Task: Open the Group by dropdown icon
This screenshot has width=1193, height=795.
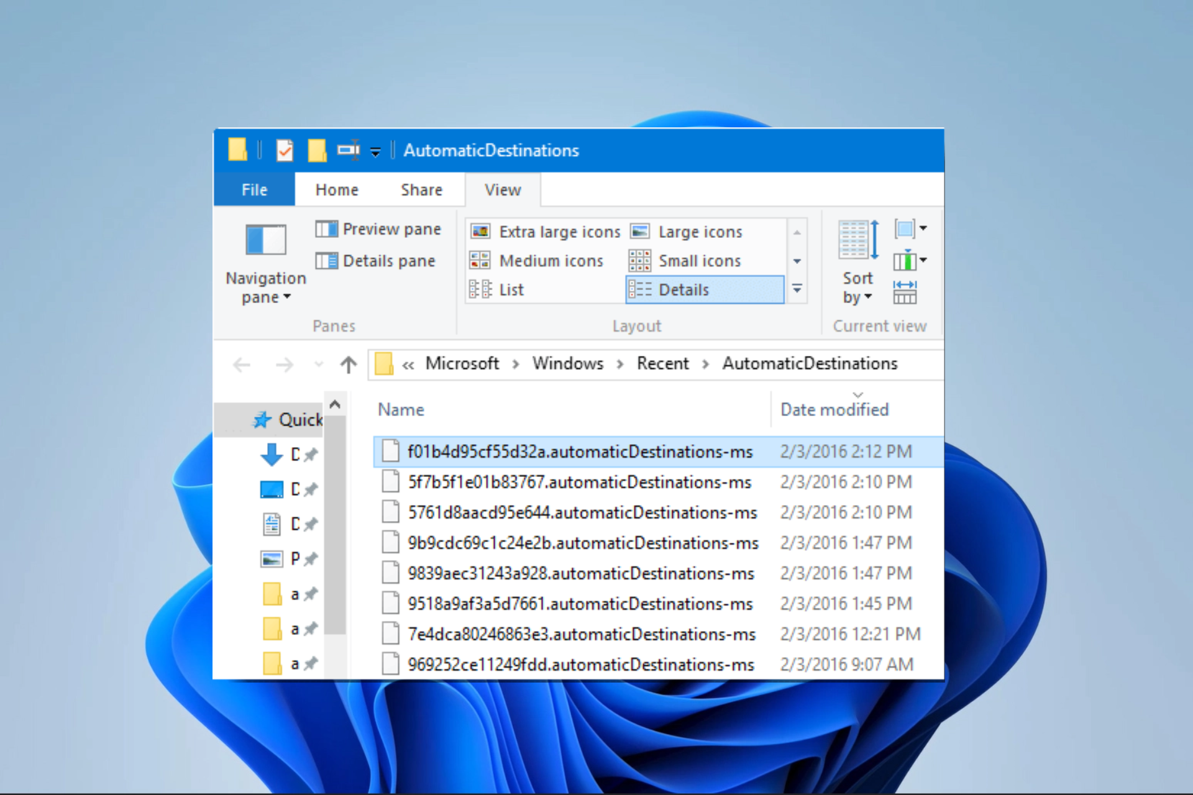Action: [x=910, y=229]
